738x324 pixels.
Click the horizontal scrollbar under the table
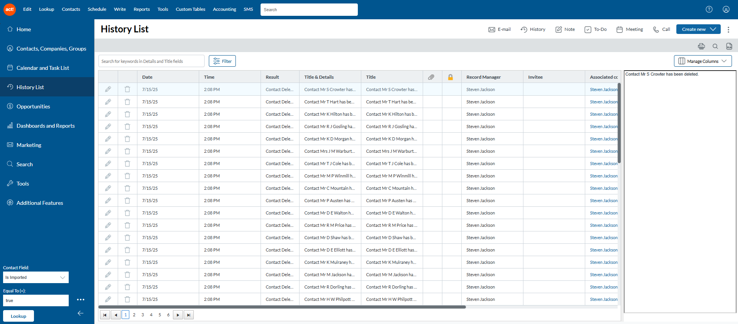click(x=282, y=307)
